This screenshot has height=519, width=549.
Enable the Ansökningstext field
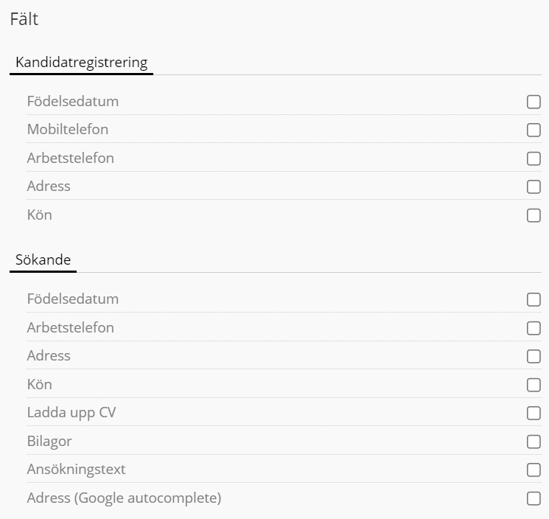click(x=534, y=470)
